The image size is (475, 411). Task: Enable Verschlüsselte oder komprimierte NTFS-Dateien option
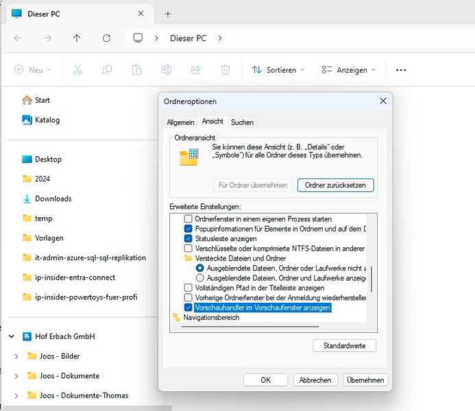[x=188, y=249]
